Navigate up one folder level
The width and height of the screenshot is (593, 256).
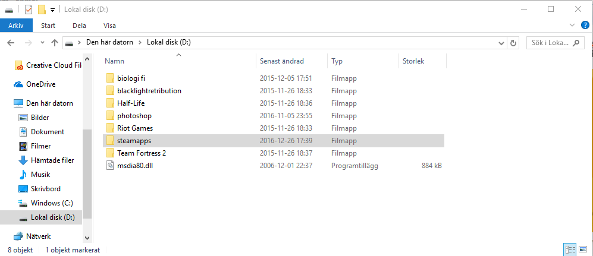[x=55, y=43]
